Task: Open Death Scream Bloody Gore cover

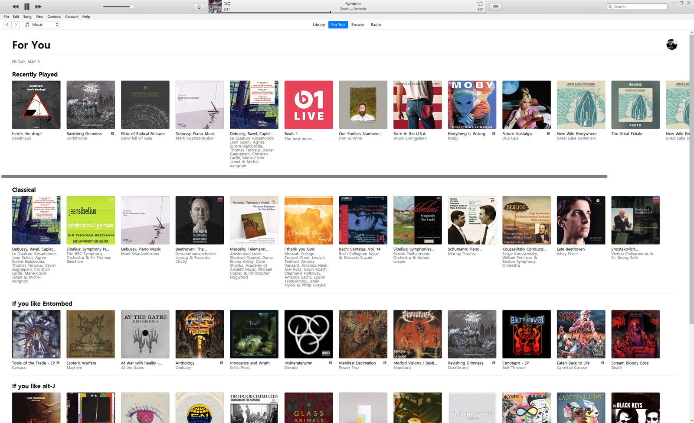Action: coord(635,334)
